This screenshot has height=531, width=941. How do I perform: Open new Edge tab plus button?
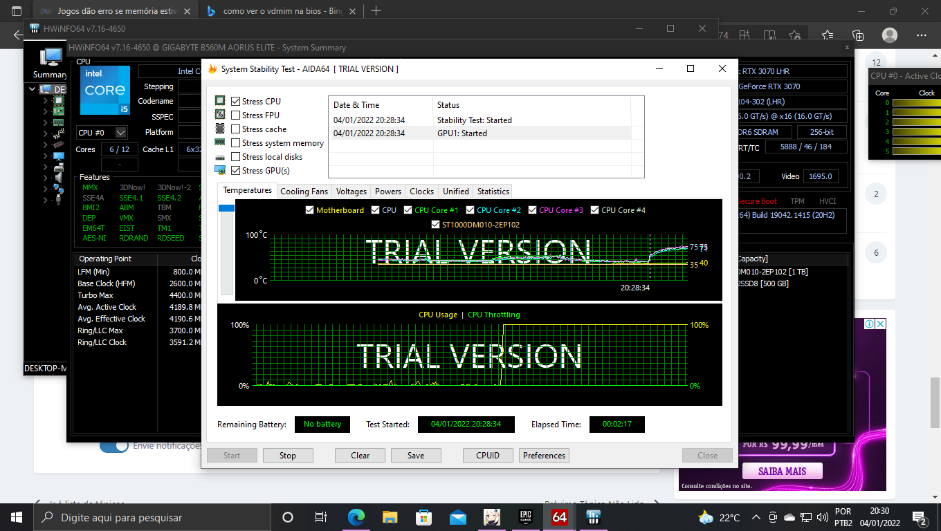pos(376,11)
